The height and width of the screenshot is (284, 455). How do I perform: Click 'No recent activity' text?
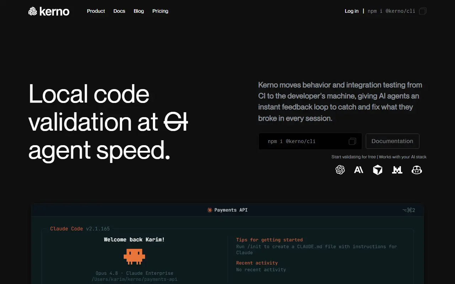click(x=261, y=269)
